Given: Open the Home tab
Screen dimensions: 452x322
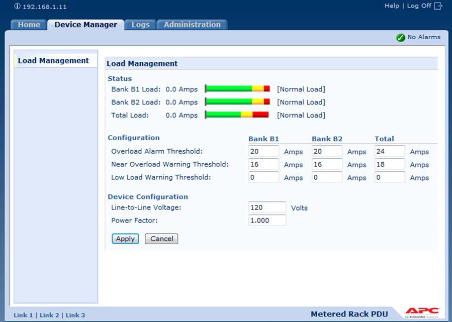Looking at the screenshot, I should point(29,25).
